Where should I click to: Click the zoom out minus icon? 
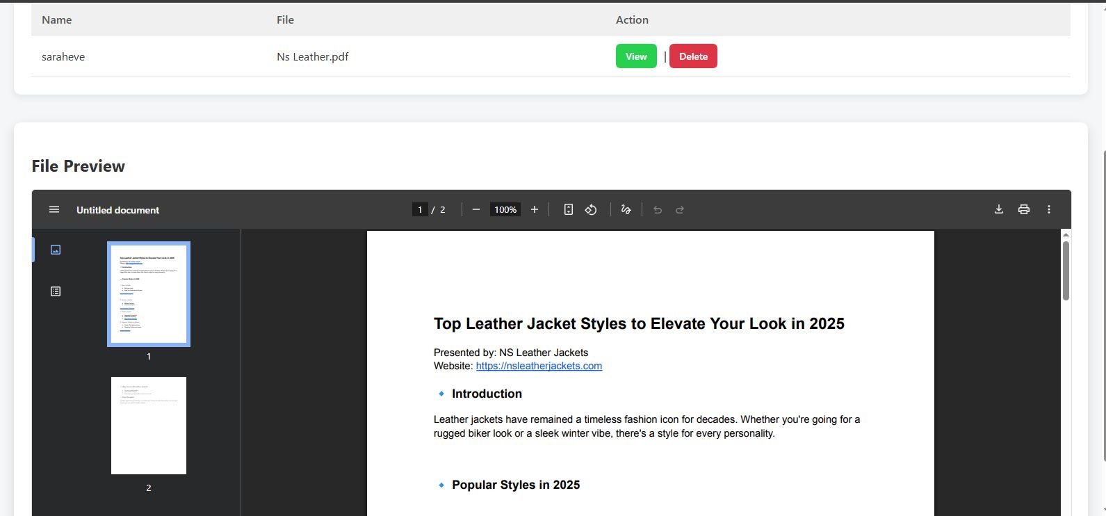coord(476,210)
